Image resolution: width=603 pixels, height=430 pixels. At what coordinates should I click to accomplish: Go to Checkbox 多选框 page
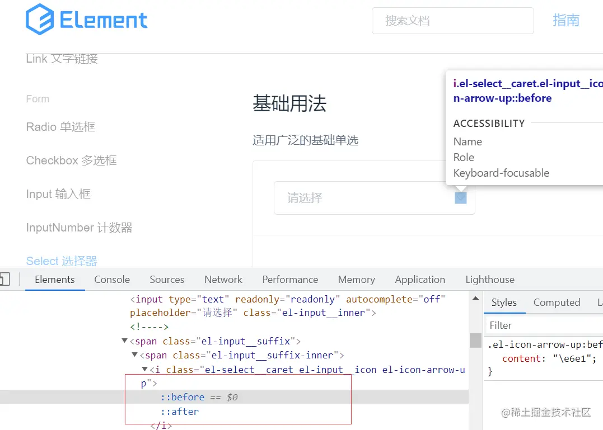[72, 160]
